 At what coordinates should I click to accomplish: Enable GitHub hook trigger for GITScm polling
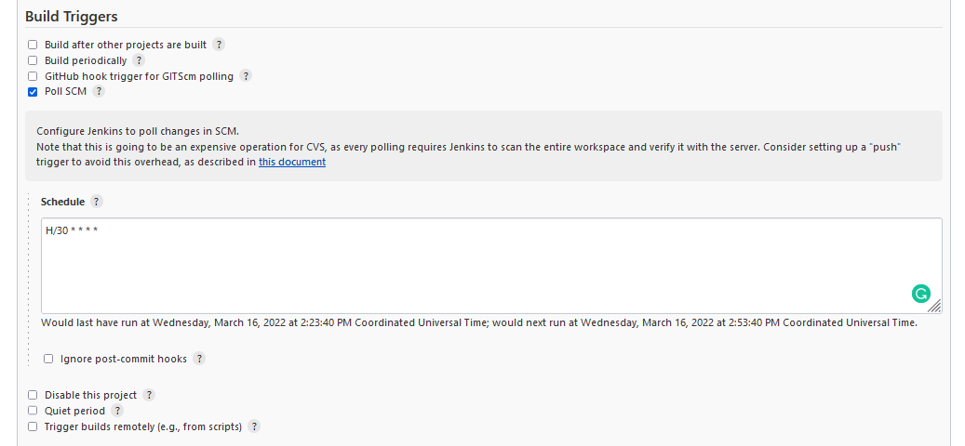33,76
